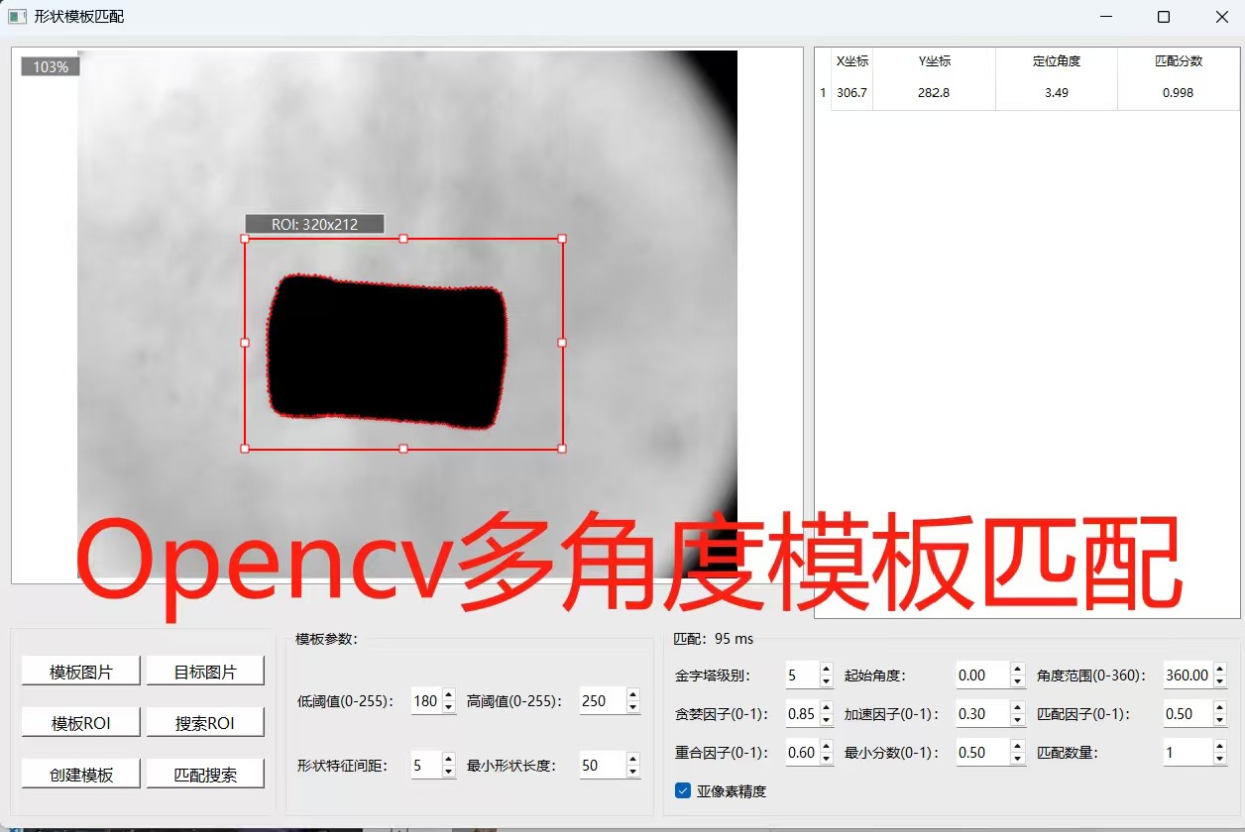The height and width of the screenshot is (832, 1245).
Task: Toggle the 亚像素精度 checkbox
Action: (x=682, y=790)
